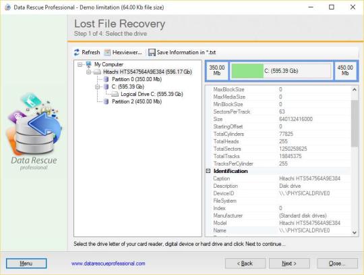Click the TotalTracks value 19845375
Screen dimensions: 364x275
pyautogui.click(x=290, y=156)
